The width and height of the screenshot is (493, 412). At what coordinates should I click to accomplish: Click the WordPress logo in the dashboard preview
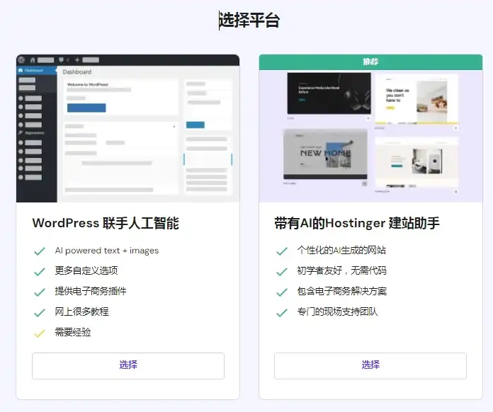(x=21, y=59)
